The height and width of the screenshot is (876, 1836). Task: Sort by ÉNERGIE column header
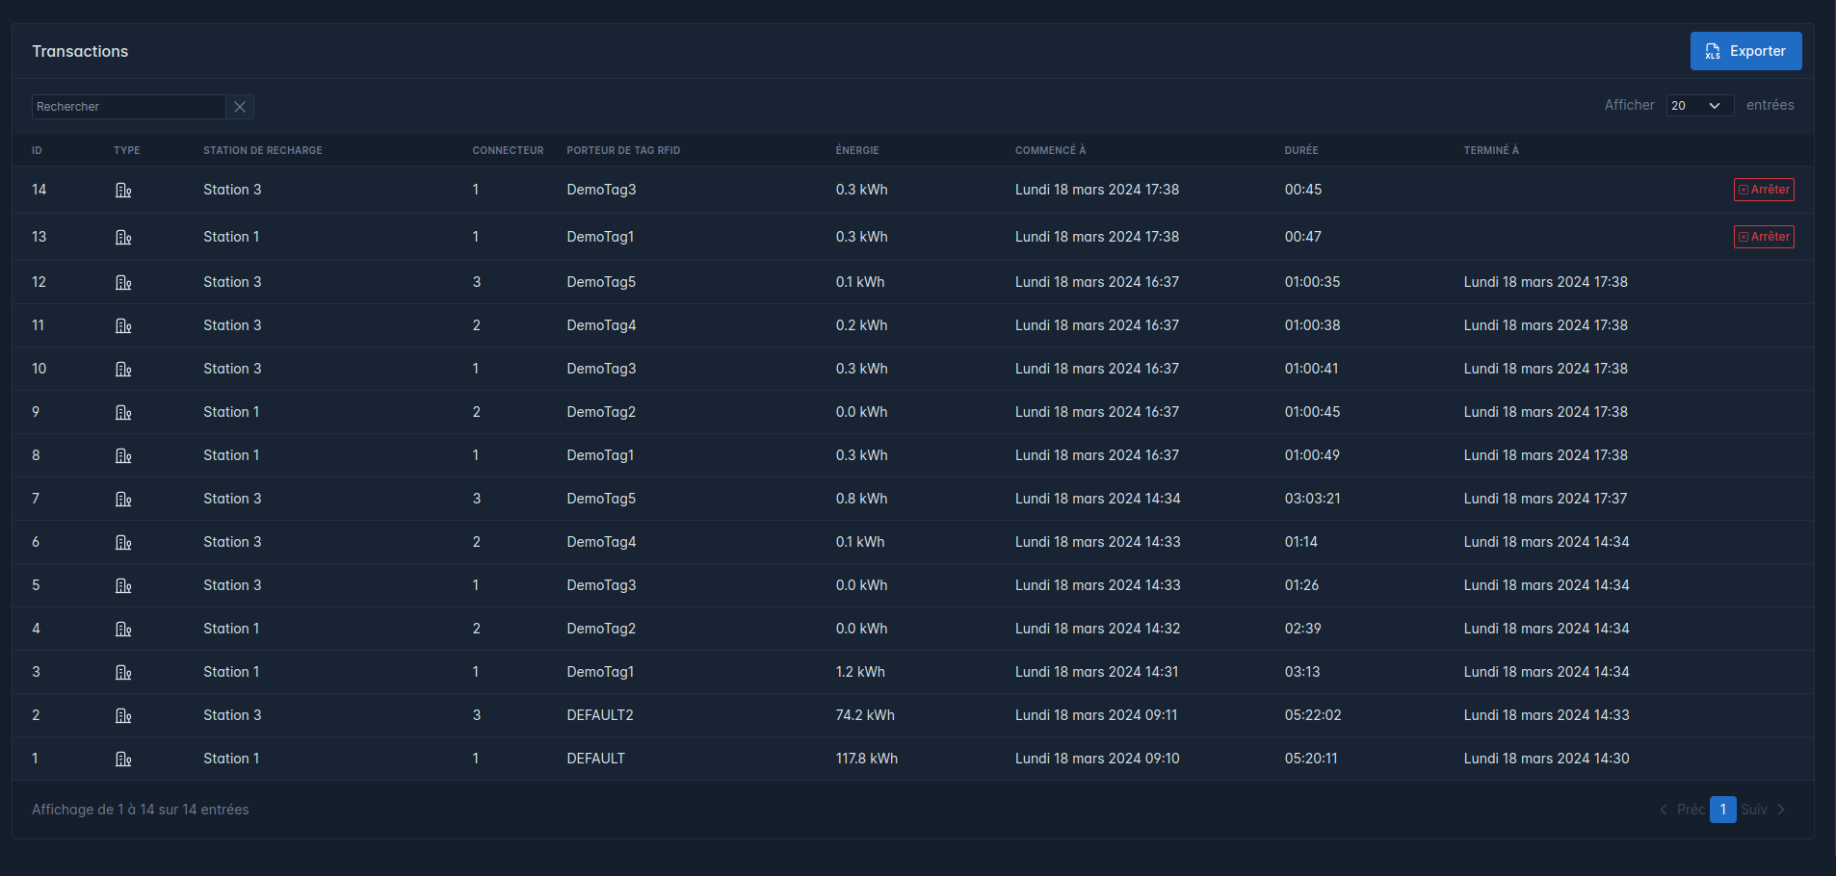(857, 151)
